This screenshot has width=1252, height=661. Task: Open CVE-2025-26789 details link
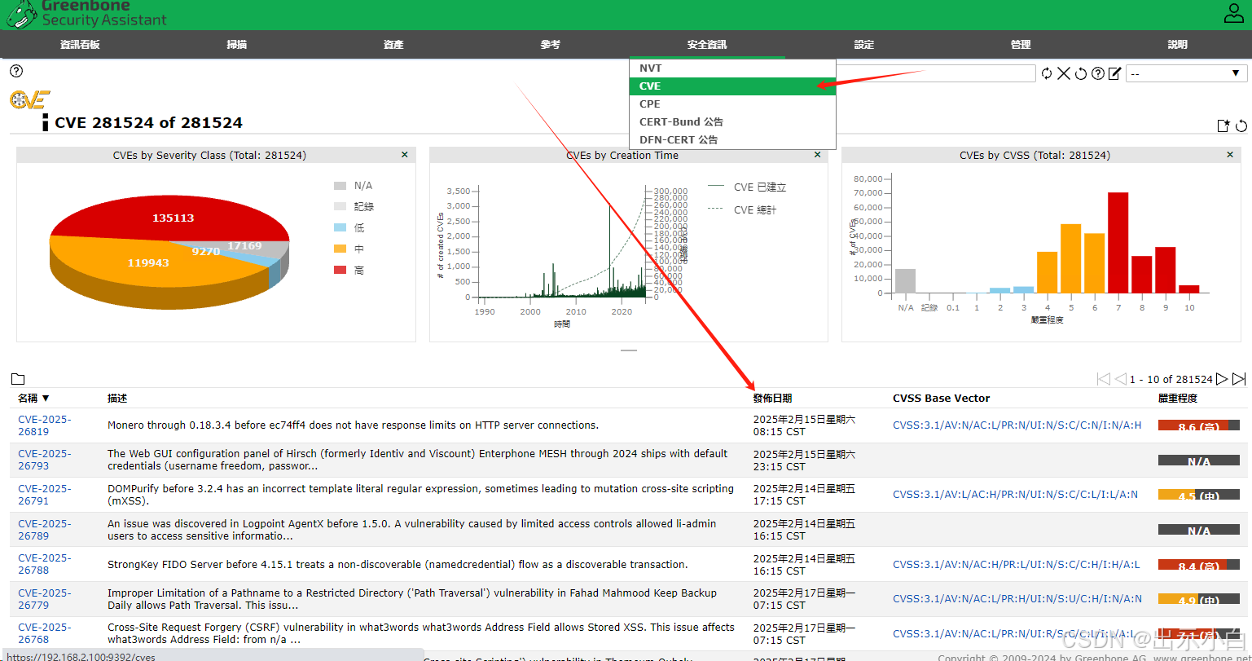point(45,530)
